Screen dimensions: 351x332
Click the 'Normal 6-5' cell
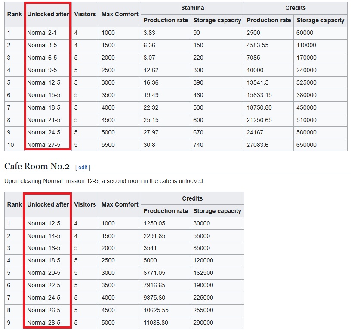[42, 58]
